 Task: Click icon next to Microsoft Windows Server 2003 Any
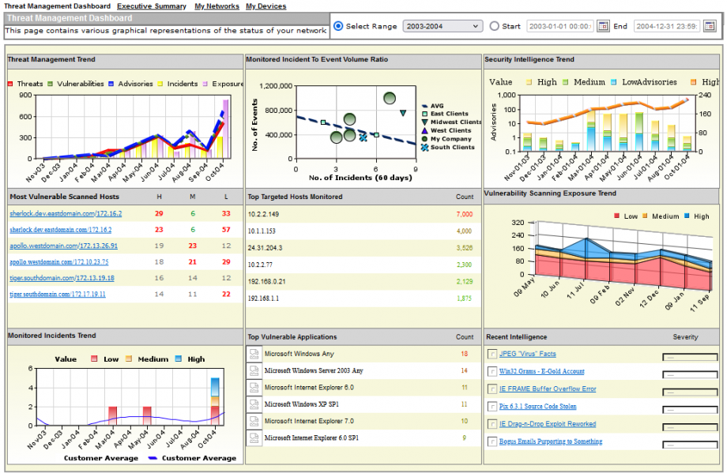(254, 370)
